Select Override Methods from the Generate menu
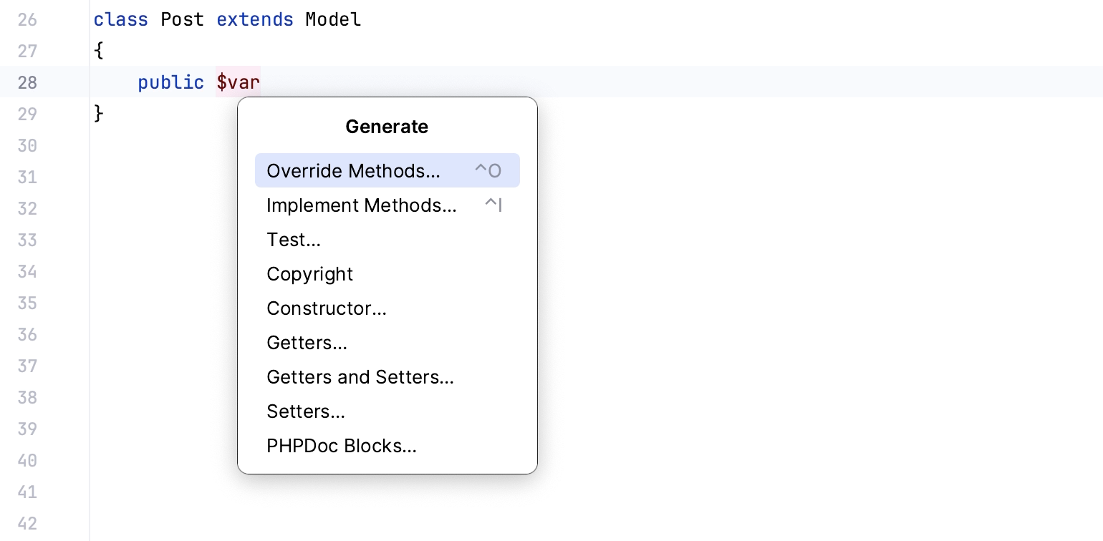 coord(353,170)
